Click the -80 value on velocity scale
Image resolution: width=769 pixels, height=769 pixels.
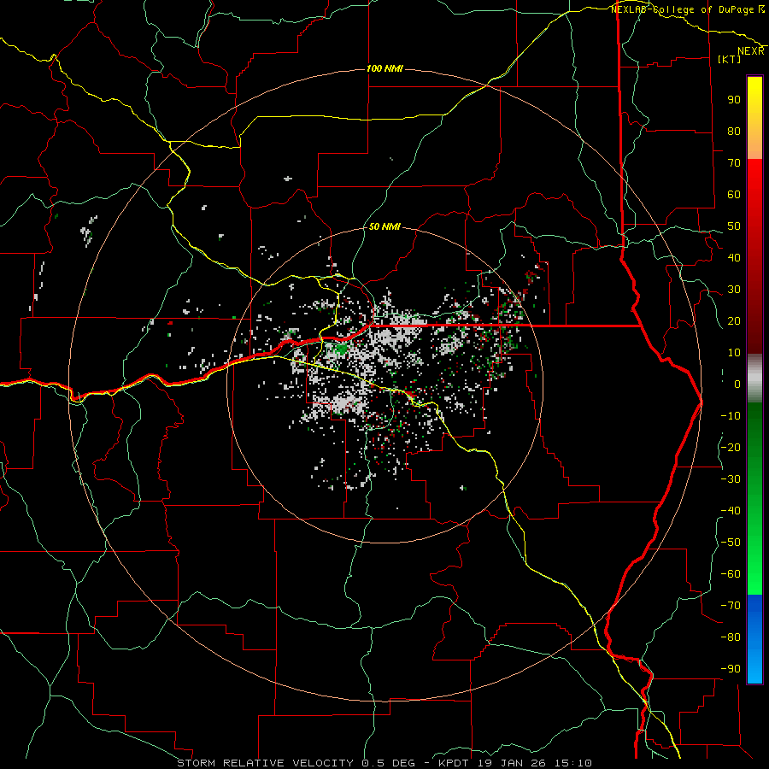coord(731,637)
